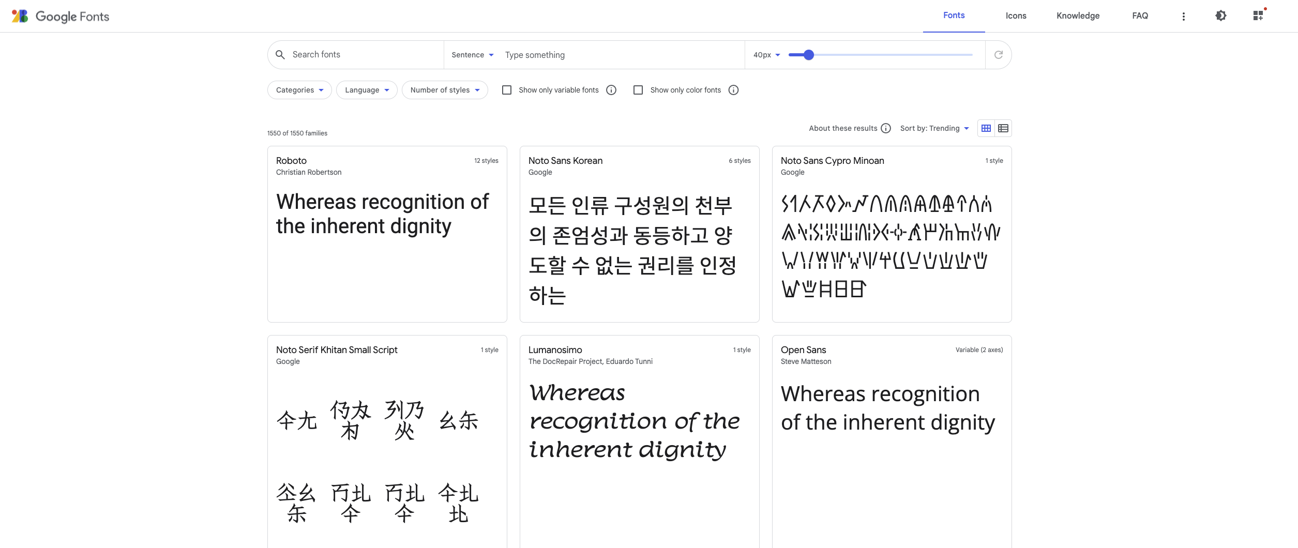
Task: Open the Knowledge tab
Action: 1078,16
